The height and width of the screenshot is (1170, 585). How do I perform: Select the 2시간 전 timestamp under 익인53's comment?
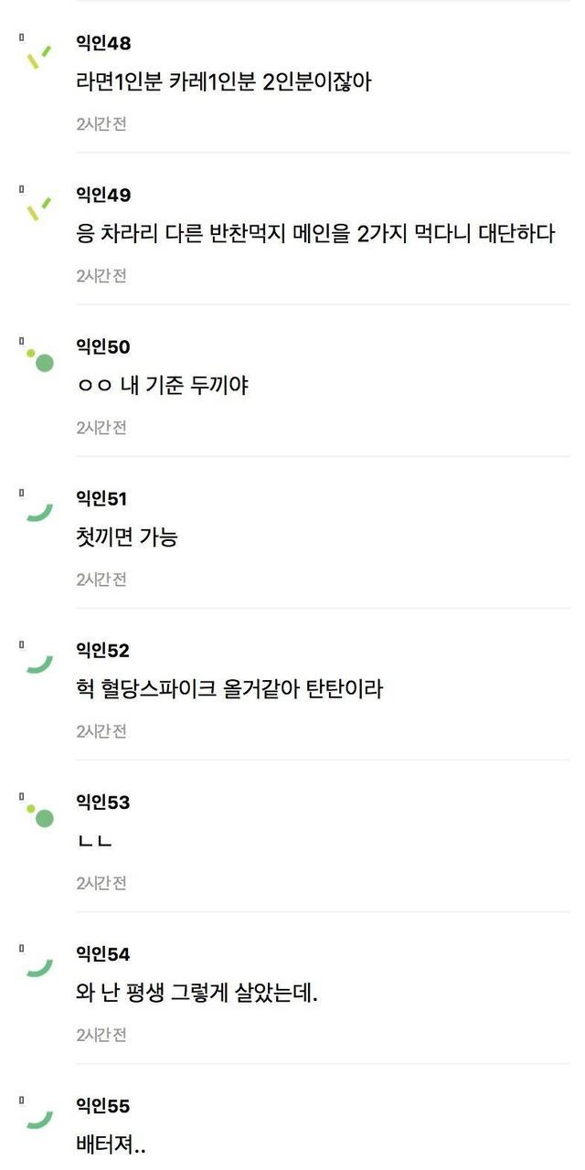[101, 882]
